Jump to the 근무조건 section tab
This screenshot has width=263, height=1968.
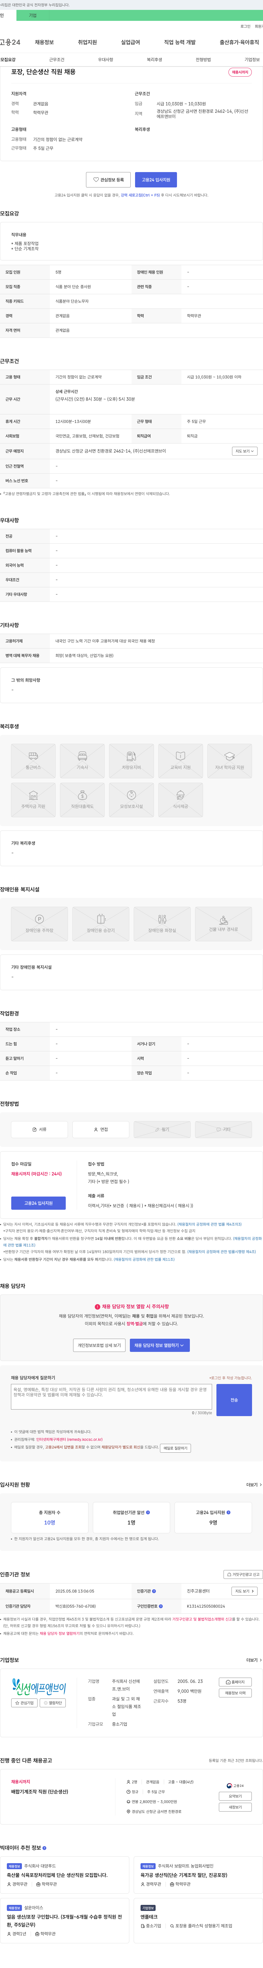57,60
